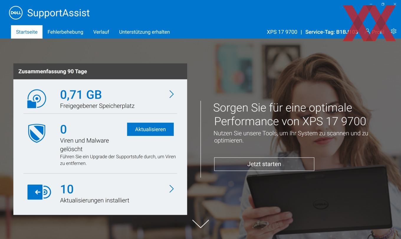Select the Startseite tab
401x239 pixels.
click(27, 32)
